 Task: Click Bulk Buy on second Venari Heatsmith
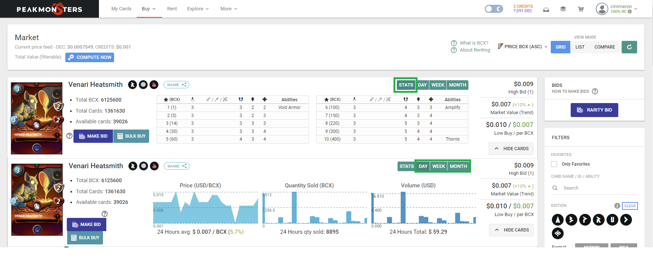point(85,238)
